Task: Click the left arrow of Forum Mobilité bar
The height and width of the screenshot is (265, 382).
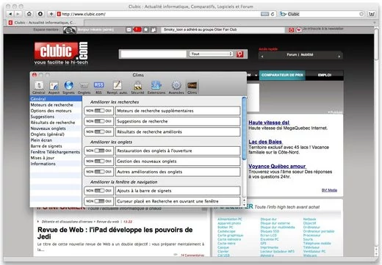Action: [262, 57]
